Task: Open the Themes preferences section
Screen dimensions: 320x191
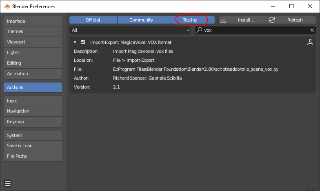Action: pyautogui.click(x=33, y=32)
